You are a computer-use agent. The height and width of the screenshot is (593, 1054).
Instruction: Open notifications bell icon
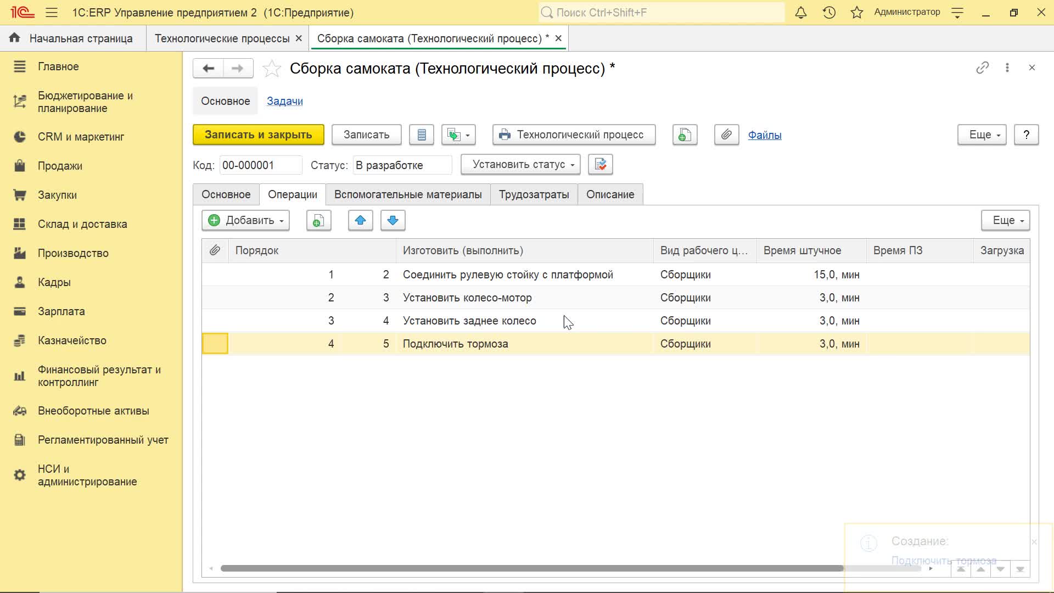[801, 13]
